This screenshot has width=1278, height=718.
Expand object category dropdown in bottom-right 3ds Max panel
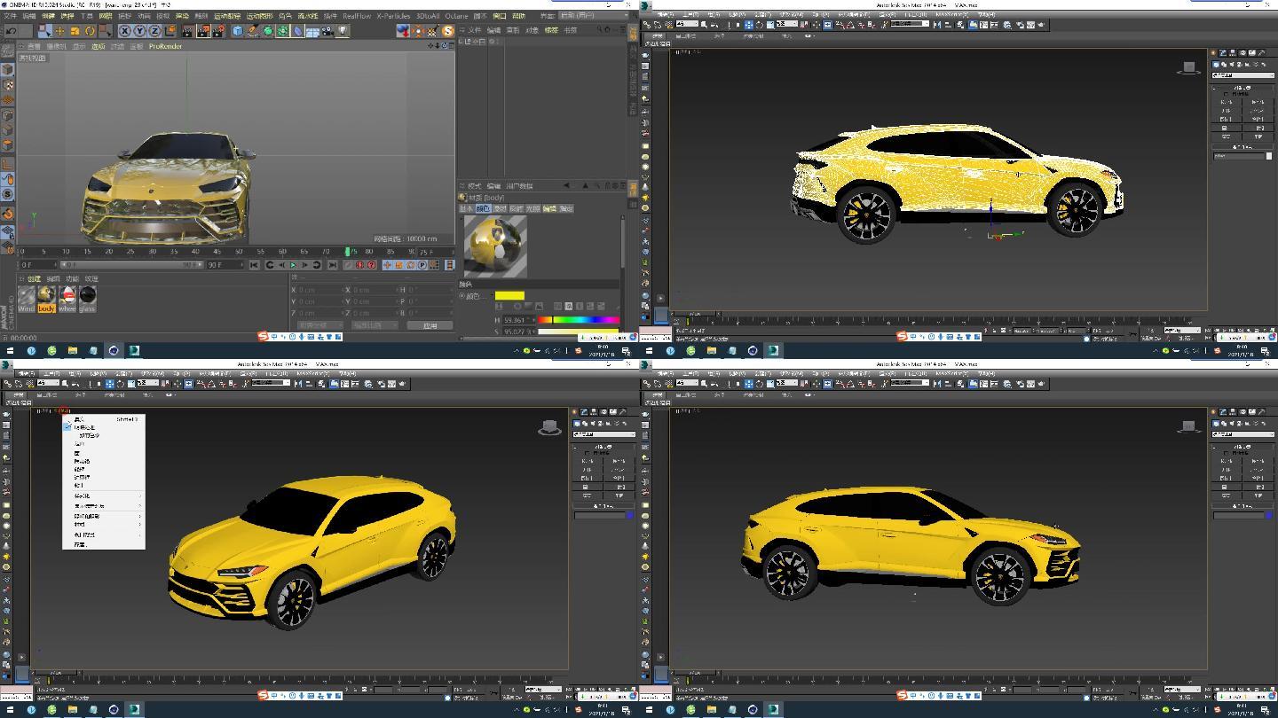1243,434
